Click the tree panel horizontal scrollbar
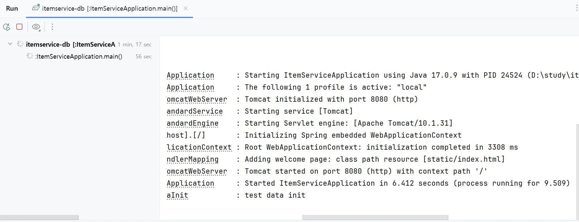Viewport: 579px width, 222px height. [x=39, y=217]
